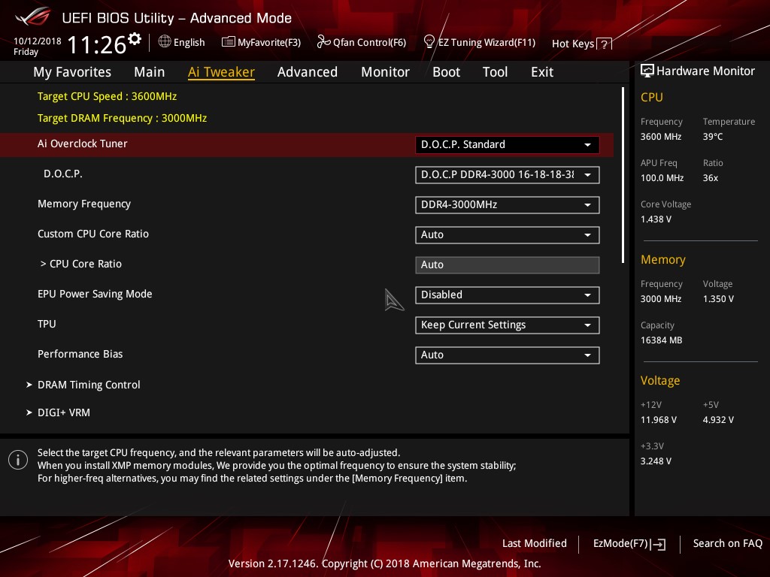Viewport: 770px width, 577px height.
Task: Open the clock settings gear icon
Action: coord(135,38)
